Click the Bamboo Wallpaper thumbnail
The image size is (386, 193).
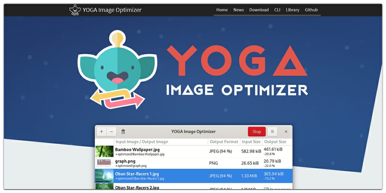click(104, 151)
